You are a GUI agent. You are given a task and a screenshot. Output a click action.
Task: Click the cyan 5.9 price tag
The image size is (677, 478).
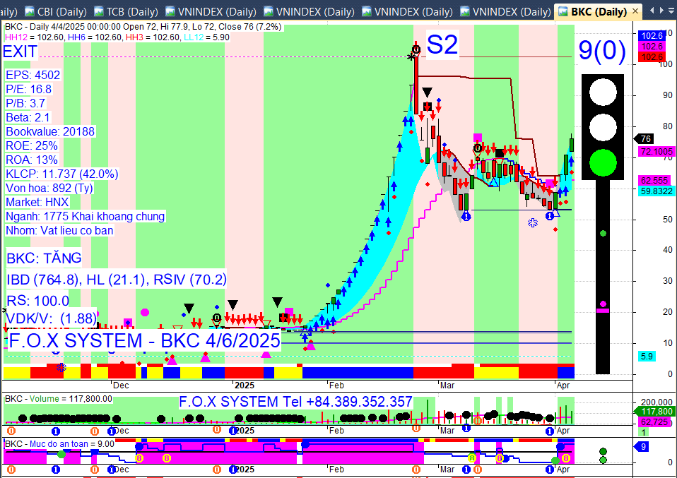(x=647, y=357)
